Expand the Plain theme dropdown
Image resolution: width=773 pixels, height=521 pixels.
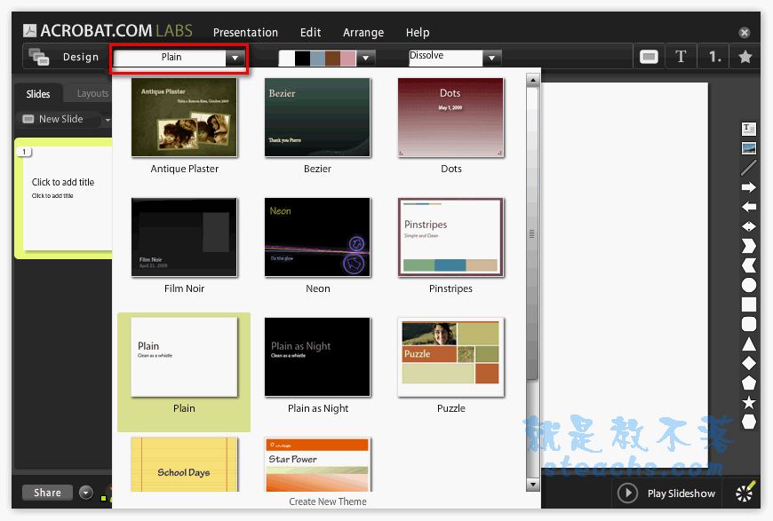tap(235, 59)
